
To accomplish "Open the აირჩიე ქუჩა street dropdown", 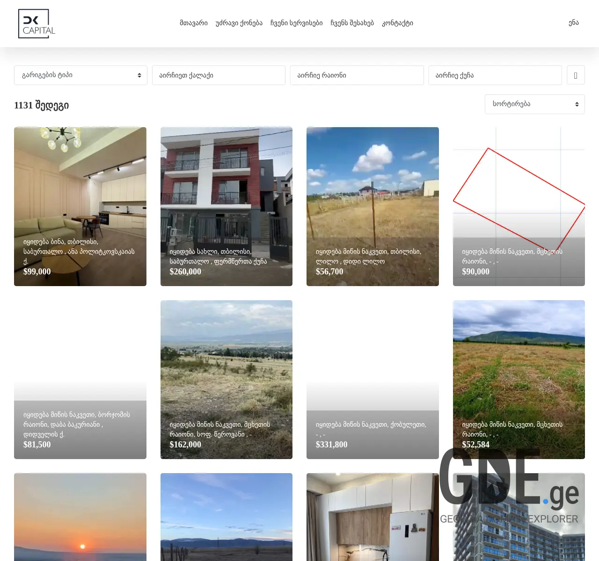I will tap(495, 75).
